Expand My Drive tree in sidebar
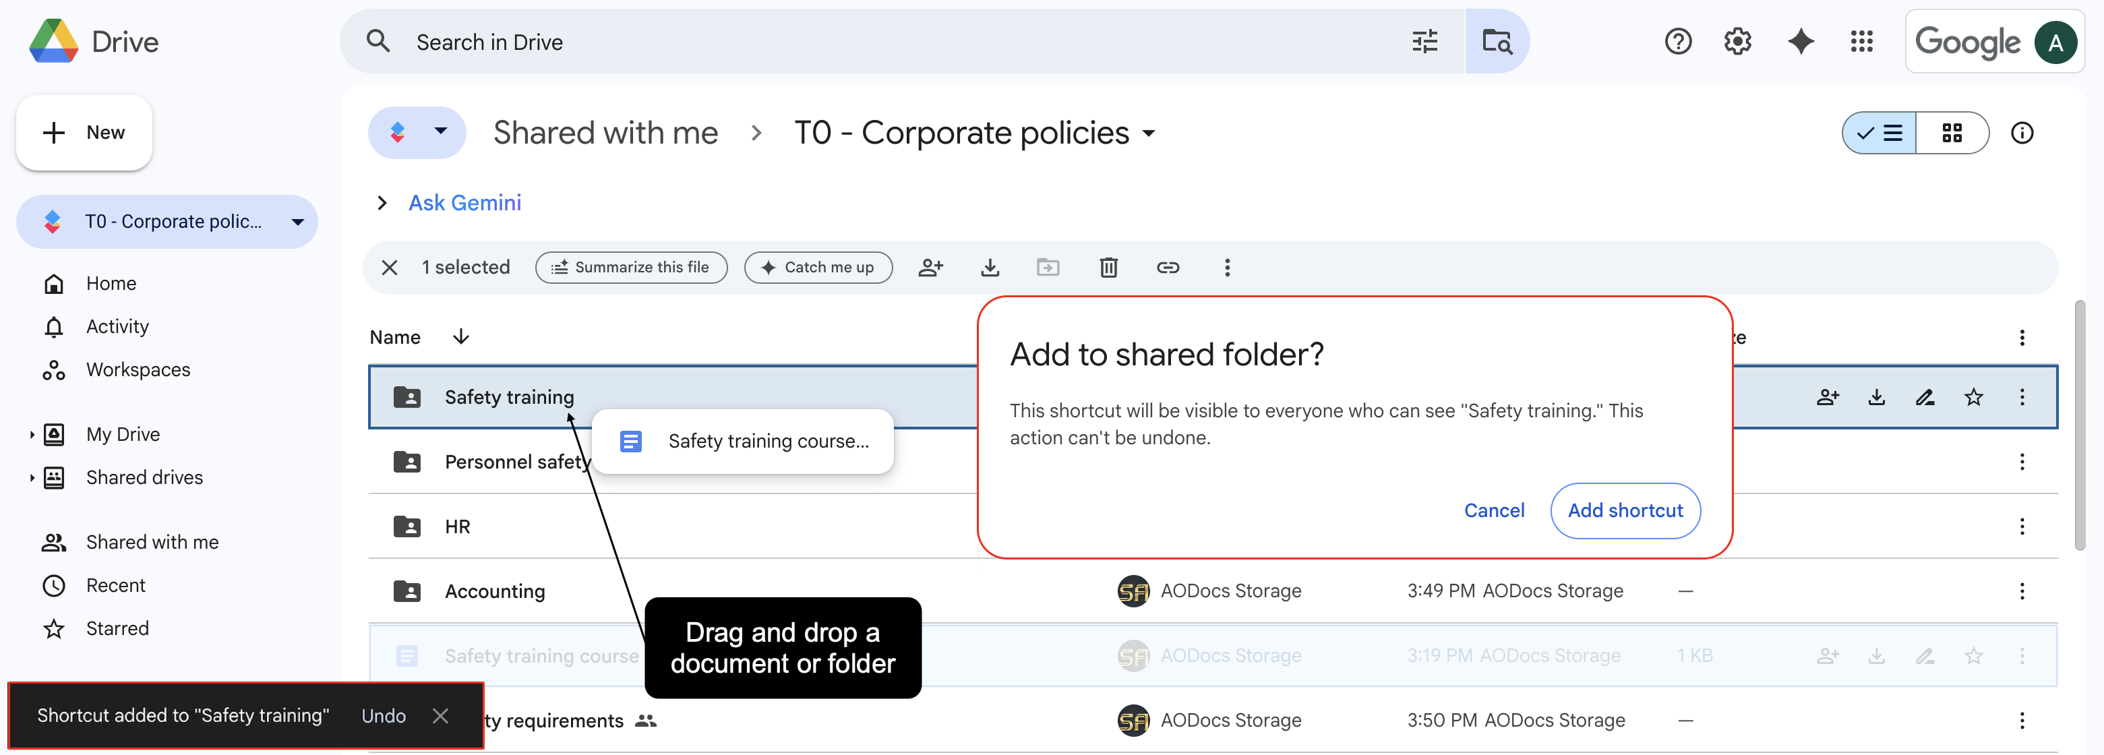The width and height of the screenshot is (2104, 755). coord(32,434)
